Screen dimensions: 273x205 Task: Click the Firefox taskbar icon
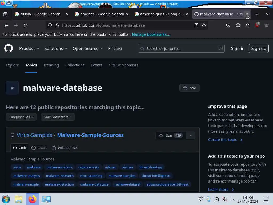[33, 199]
